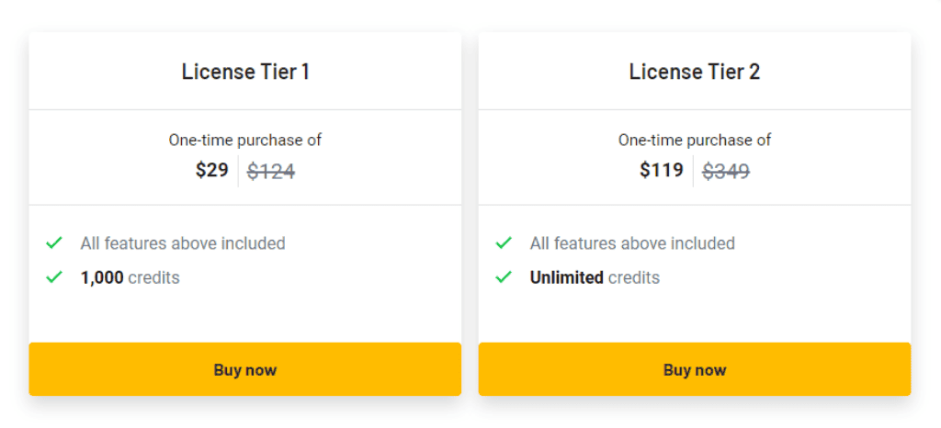941x428 pixels.
Task: Click the green checkmark beside 1,000 credits
Action: (54, 277)
